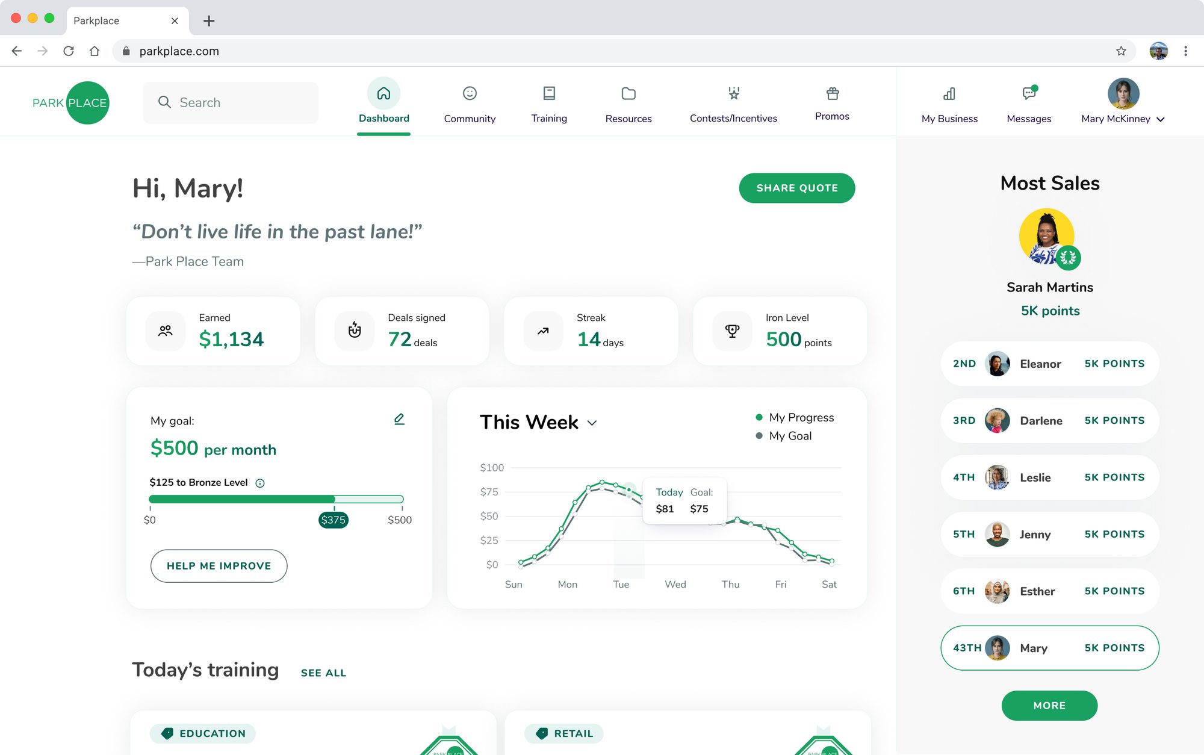1204x755 pixels.
Task: Click the Community menu label
Action: pyautogui.click(x=470, y=119)
